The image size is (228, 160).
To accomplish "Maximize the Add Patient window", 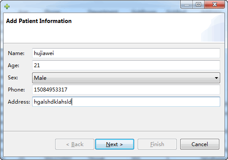I will 198,5.
